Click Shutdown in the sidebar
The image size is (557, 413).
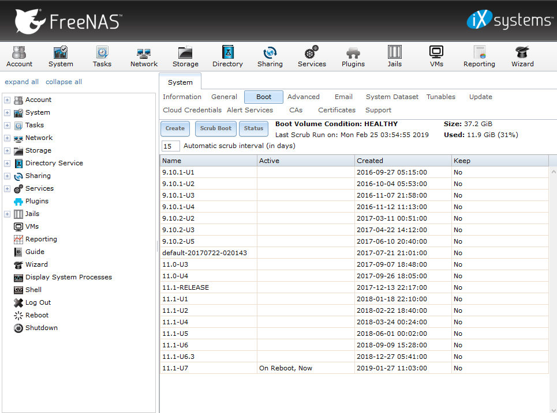tap(41, 328)
